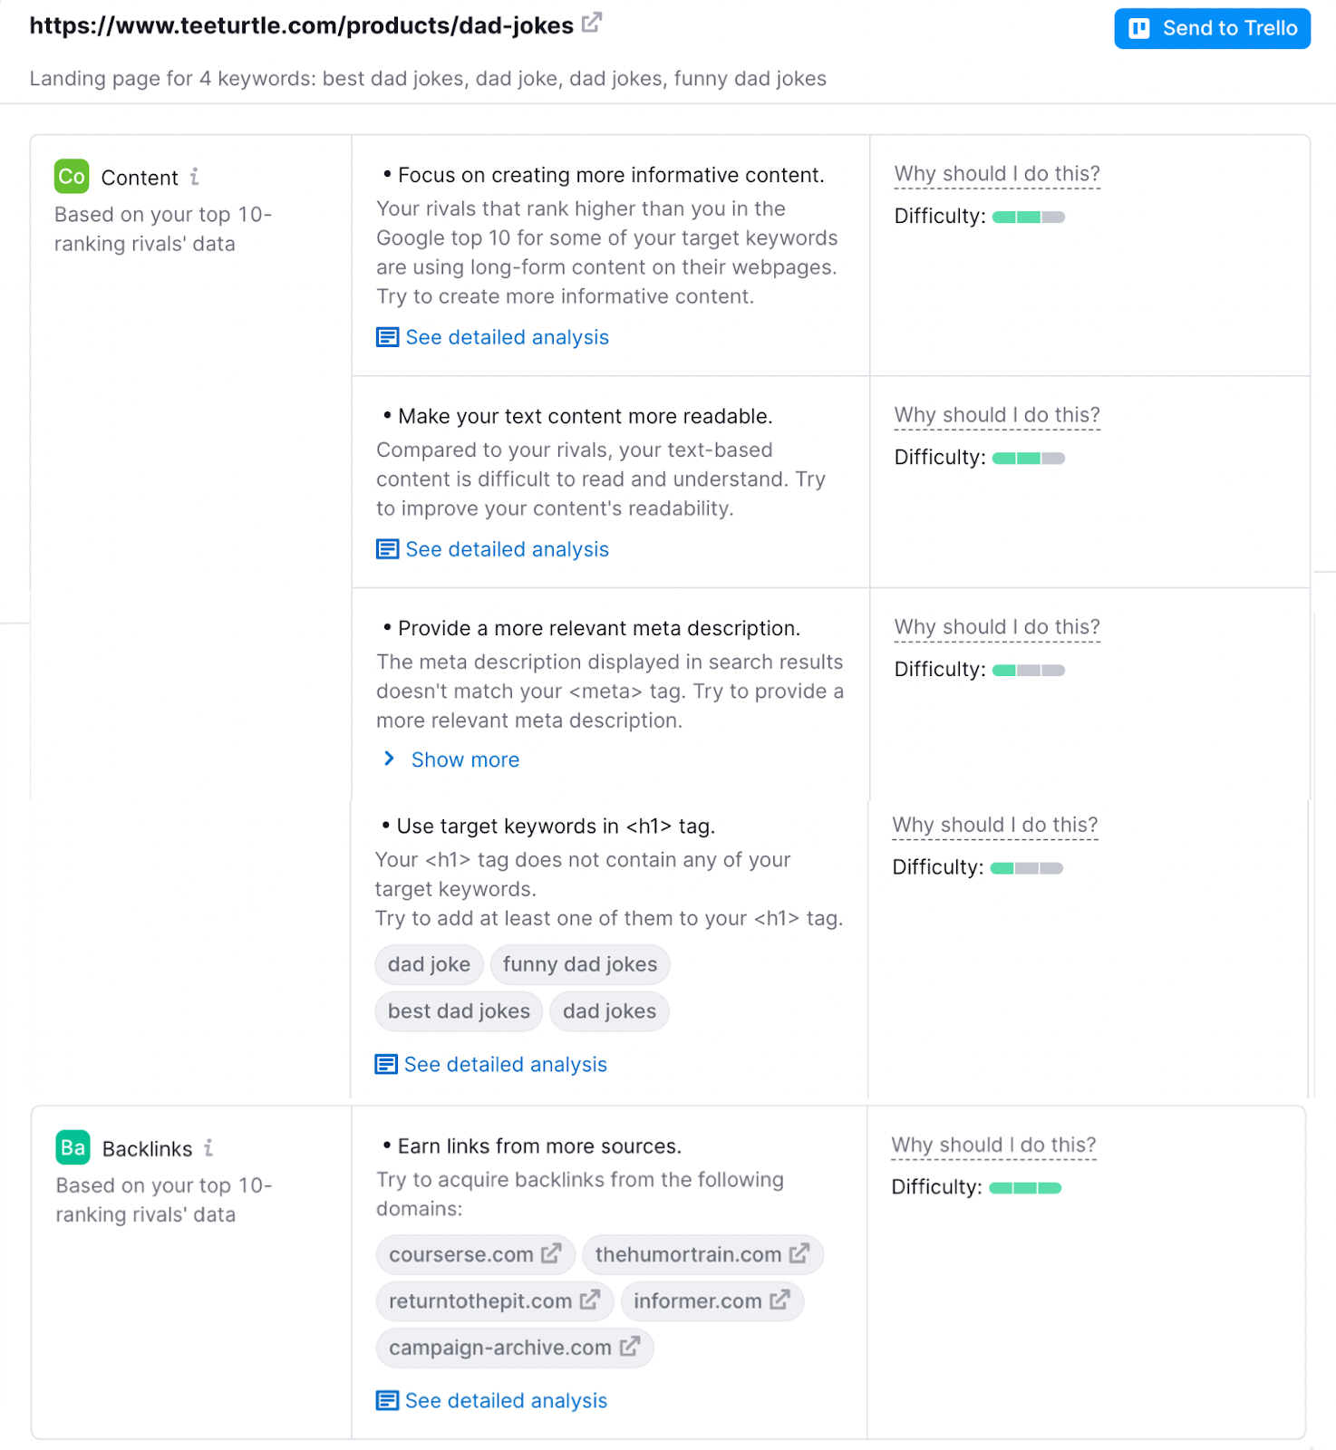Open external link icon beside teeturtle URL
The image size is (1336, 1450).
point(592,23)
